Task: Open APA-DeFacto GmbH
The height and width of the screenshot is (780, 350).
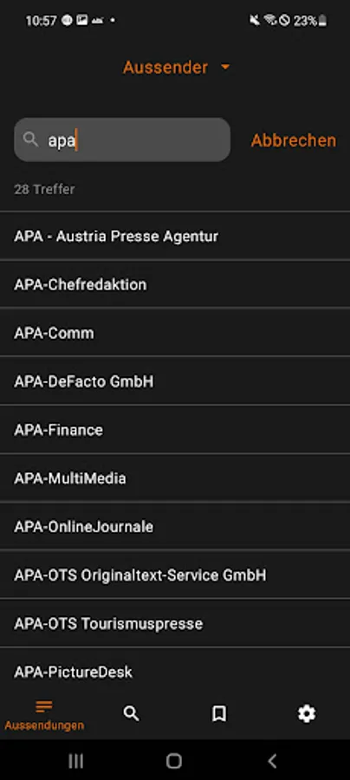Action: [x=175, y=381]
